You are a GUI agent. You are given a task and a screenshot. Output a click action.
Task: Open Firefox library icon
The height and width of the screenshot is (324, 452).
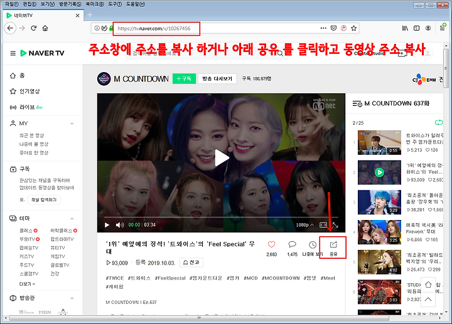click(405, 28)
